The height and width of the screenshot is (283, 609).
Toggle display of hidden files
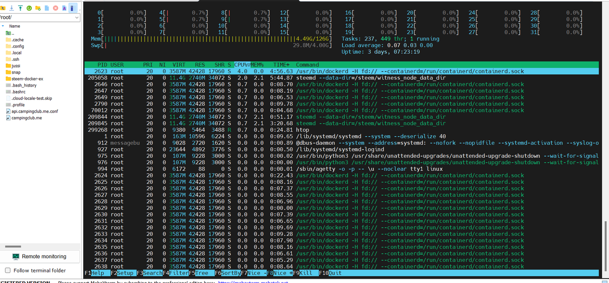(x=72, y=8)
